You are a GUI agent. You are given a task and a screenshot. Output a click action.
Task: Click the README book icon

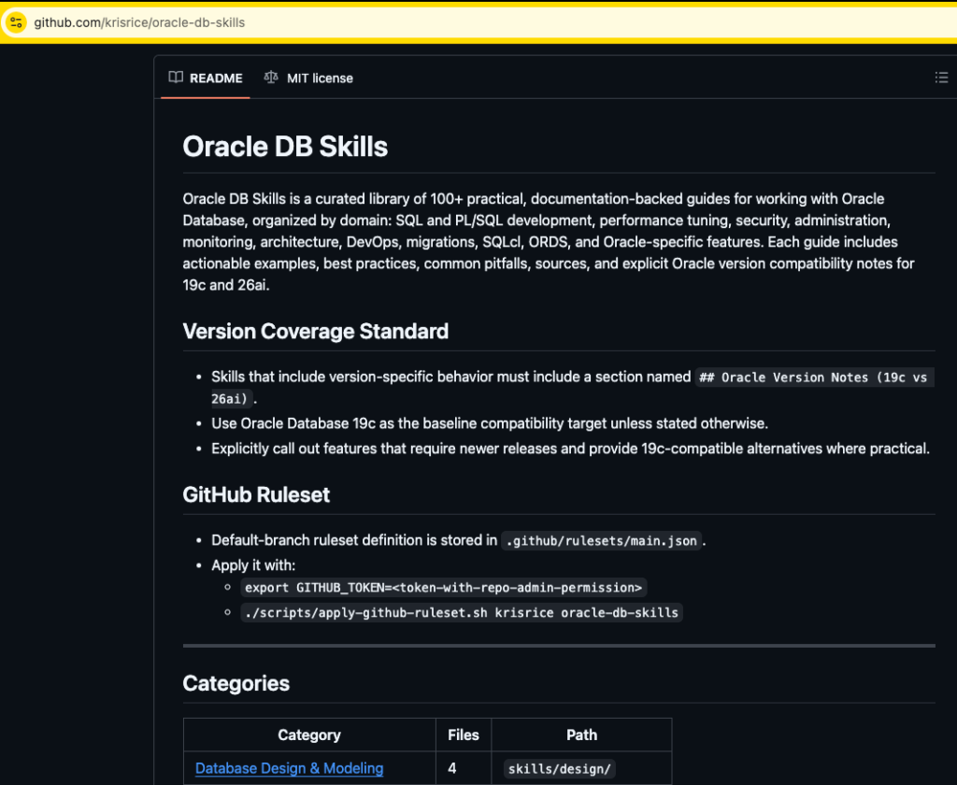pyautogui.click(x=176, y=78)
